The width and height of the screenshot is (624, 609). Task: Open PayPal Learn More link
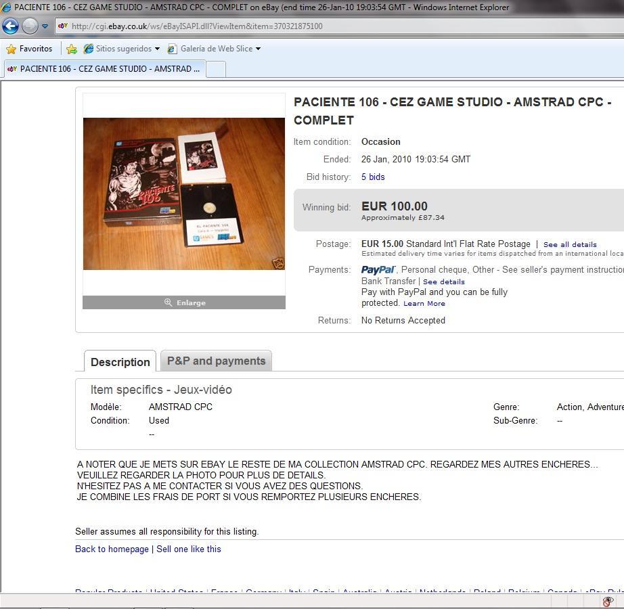click(424, 304)
